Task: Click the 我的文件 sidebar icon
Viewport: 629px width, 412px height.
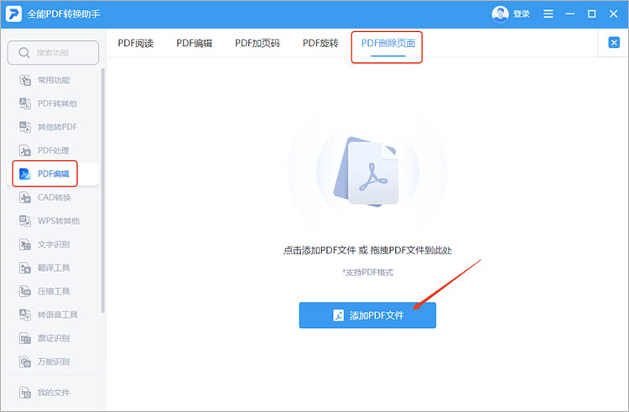Action: 25,393
